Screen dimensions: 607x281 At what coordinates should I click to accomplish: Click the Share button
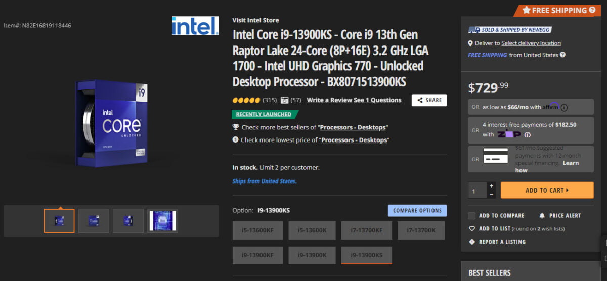pyautogui.click(x=429, y=100)
